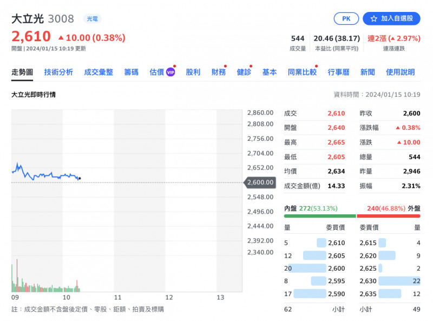Click the 成交量 544 figure in header
This screenshot has height=321, width=433.
(298, 38)
